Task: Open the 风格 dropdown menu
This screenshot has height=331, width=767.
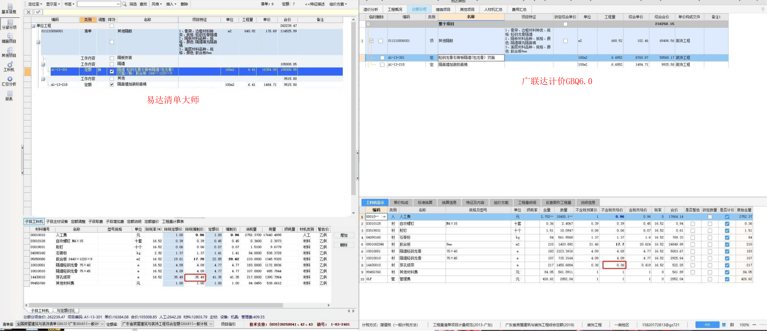Action: click(157, 4)
